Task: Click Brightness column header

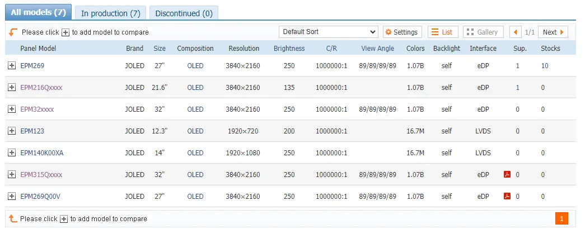Action: (289, 49)
